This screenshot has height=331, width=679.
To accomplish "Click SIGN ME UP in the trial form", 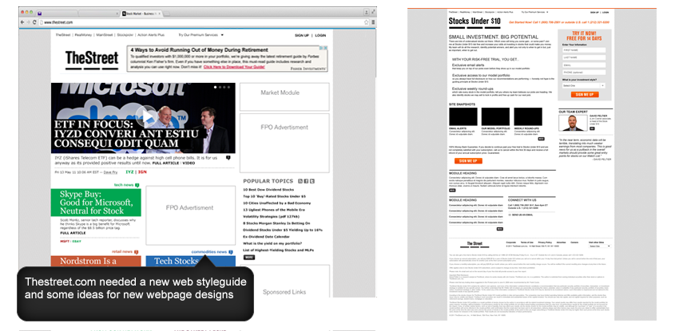I will (x=585, y=95).
